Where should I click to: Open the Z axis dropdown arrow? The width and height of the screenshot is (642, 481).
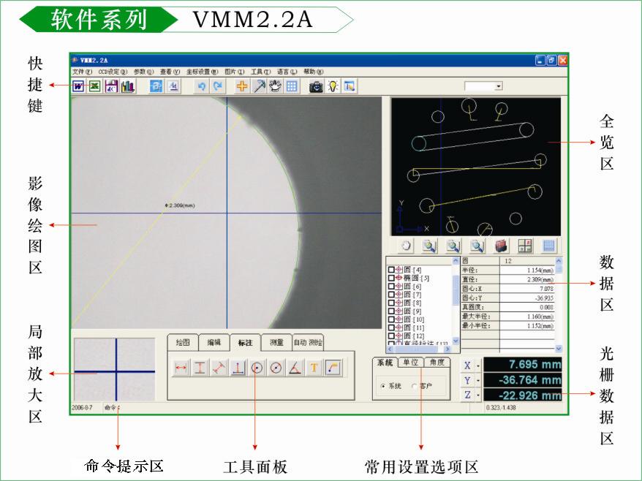(477, 395)
